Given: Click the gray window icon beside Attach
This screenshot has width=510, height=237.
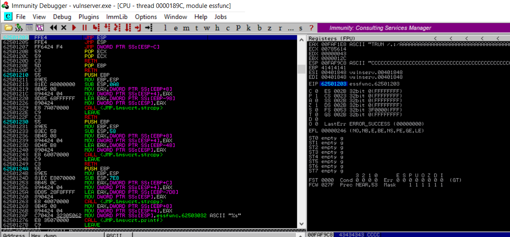Looking at the screenshot, I should pos(29,28).
